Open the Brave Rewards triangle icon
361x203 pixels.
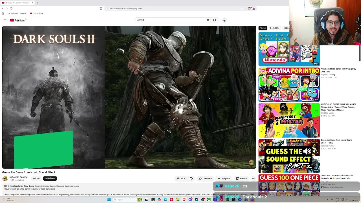click(x=254, y=8)
